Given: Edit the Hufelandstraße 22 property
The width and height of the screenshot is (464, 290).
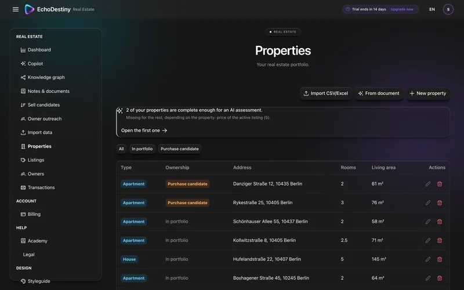Looking at the screenshot, I should click(x=428, y=259).
